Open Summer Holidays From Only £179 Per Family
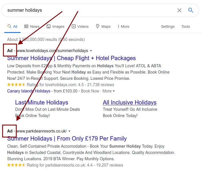 pos(67,139)
